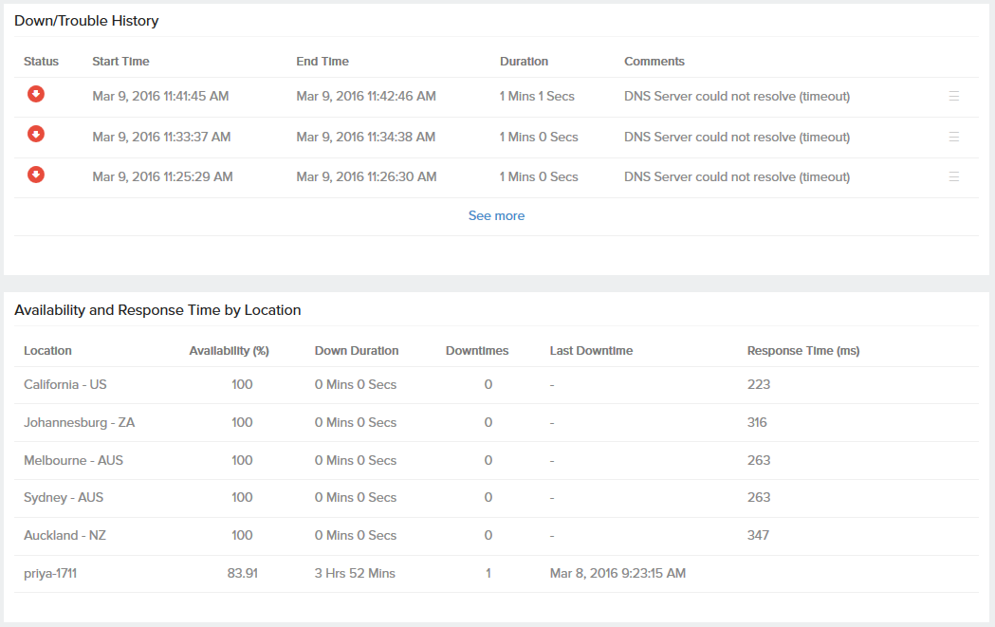This screenshot has height=627, width=995.
Task: Click the Mar 8, 2016 9:23:15 AM downtime
Action: (617, 574)
